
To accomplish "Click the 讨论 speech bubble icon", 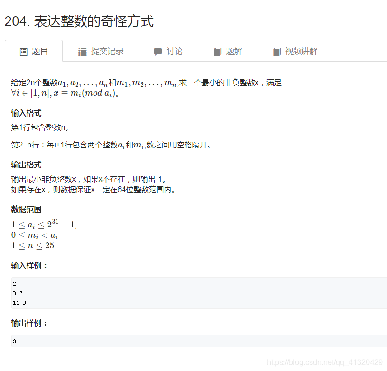I will click(x=158, y=52).
